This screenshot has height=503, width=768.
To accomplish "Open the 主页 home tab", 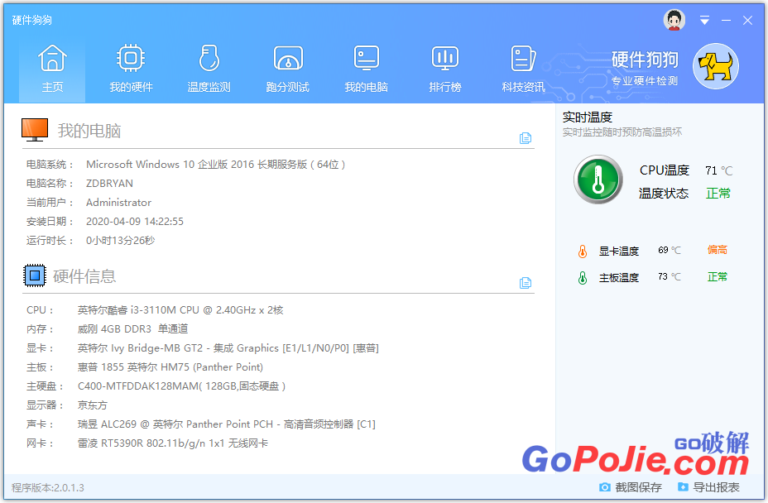I will [x=52, y=69].
